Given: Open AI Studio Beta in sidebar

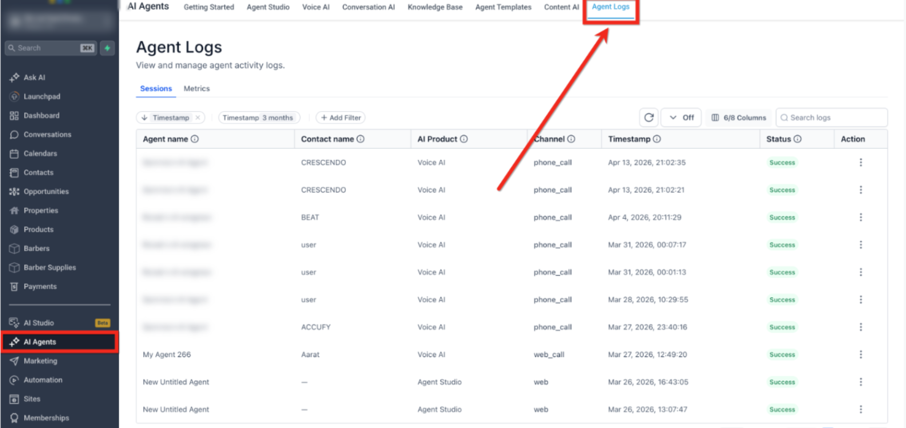Looking at the screenshot, I should [60, 323].
